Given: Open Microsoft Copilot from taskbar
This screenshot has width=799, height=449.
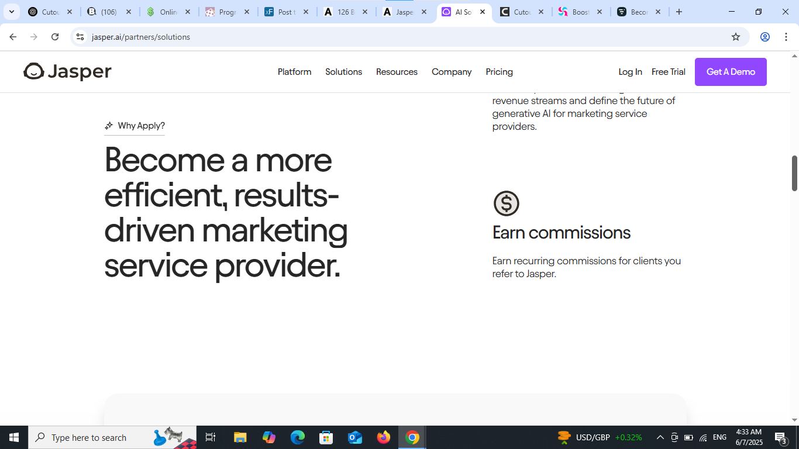Looking at the screenshot, I should 269,437.
